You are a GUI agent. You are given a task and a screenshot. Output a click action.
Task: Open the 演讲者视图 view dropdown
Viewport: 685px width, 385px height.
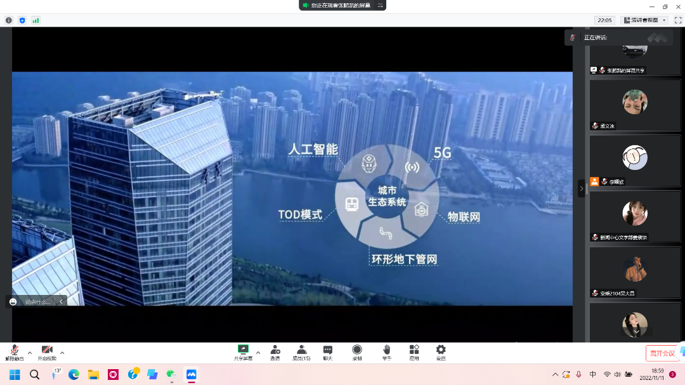click(644, 20)
